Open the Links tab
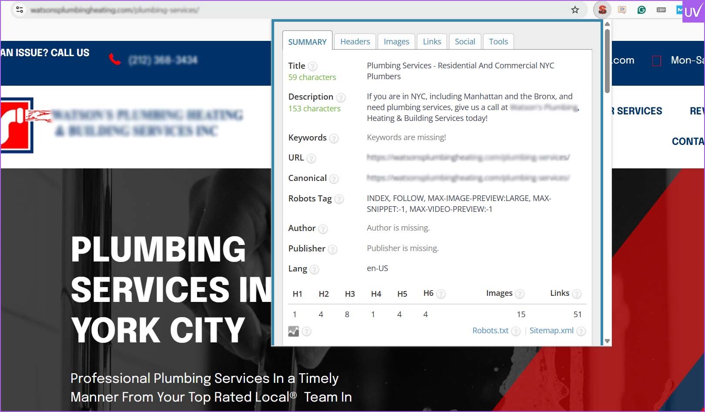 (x=432, y=41)
